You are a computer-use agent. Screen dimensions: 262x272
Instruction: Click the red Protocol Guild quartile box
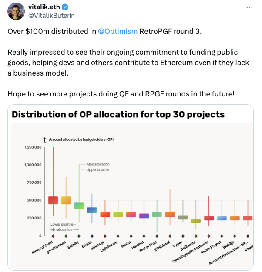(x=53, y=200)
